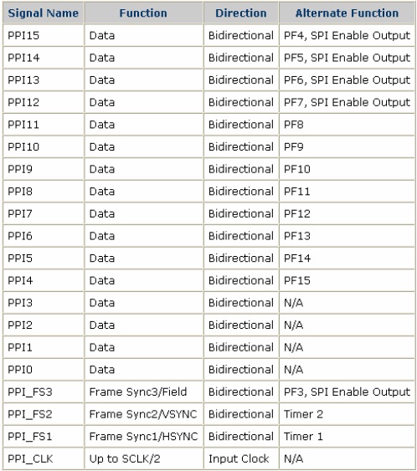Select the PPI_CLK signal name cell
The height and width of the screenshot is (471, 417).
(x=44, y=458)
